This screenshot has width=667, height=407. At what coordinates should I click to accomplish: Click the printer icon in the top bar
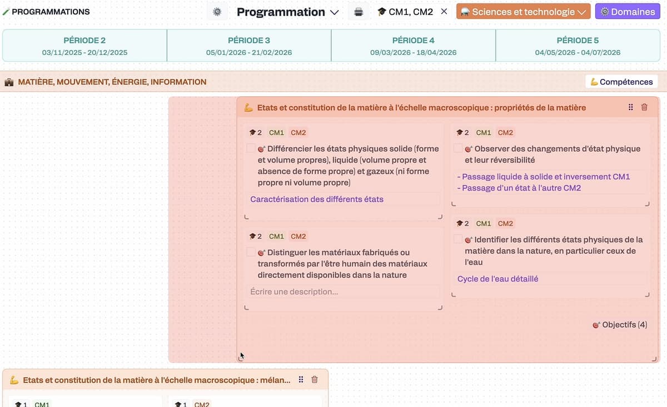pyautogui.click(x=359, y=12)
